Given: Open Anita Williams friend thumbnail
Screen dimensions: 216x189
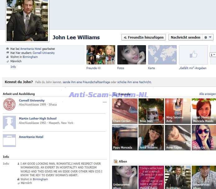Looking at the screenshot, I should pos(151,137).
